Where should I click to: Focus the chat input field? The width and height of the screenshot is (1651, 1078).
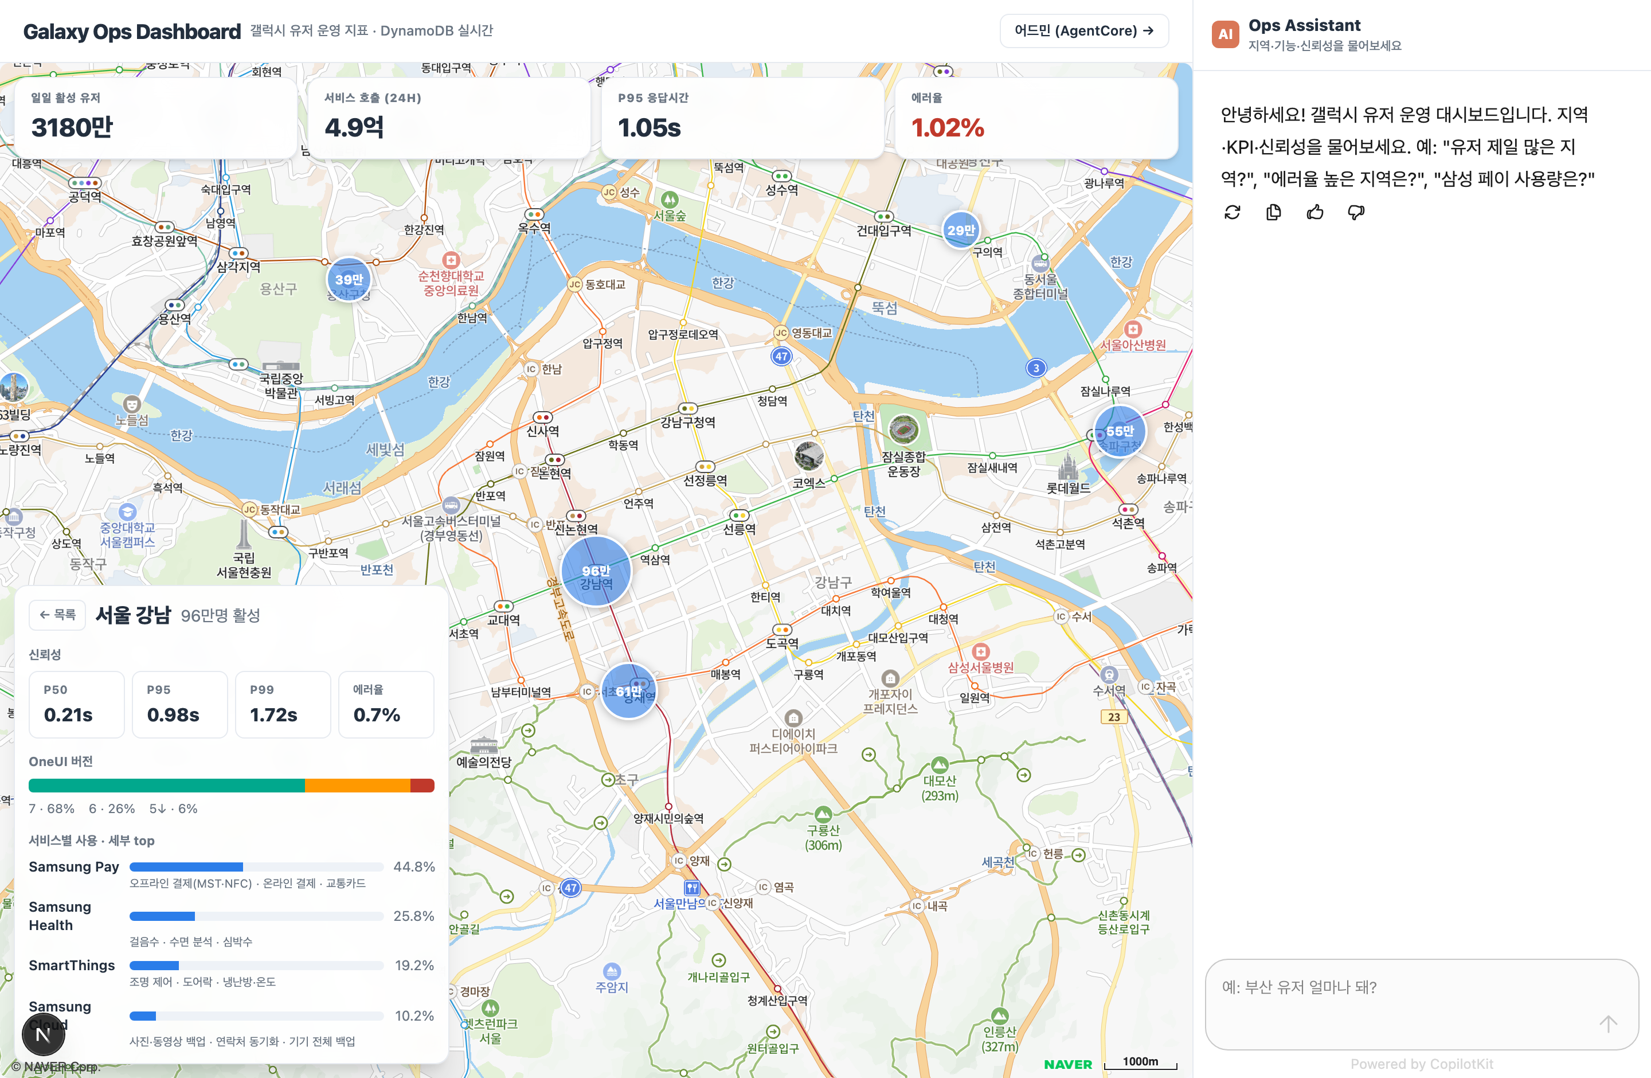pos(1421,1004)
